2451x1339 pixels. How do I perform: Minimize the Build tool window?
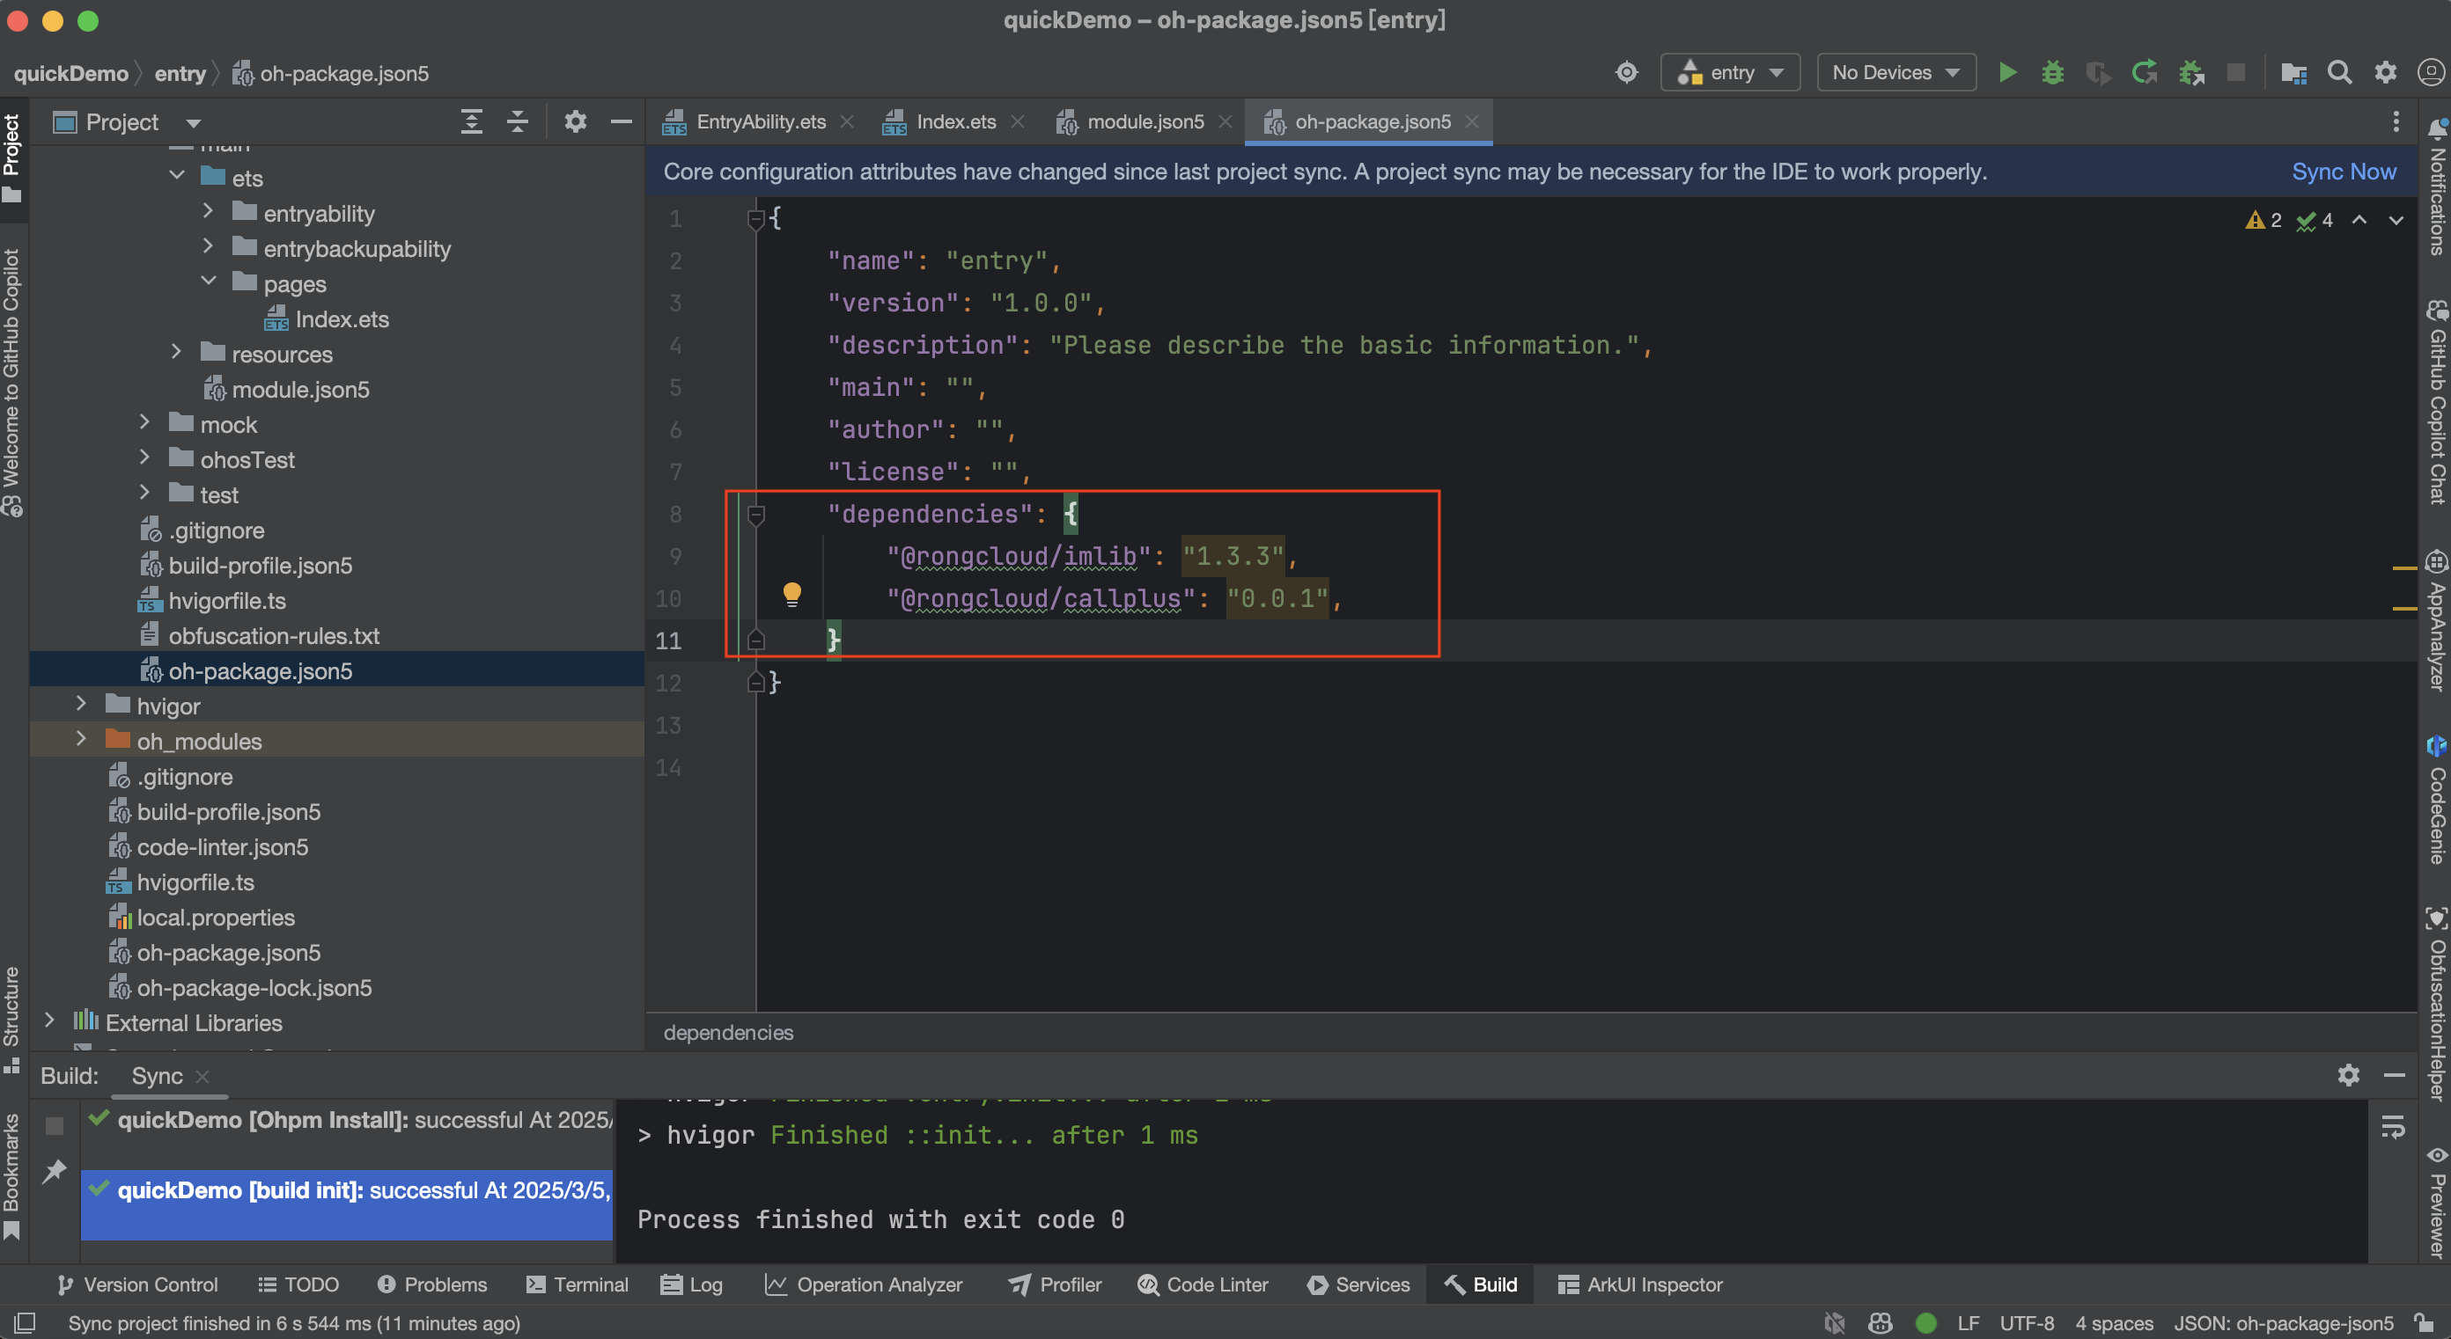pos(2395,1074)
